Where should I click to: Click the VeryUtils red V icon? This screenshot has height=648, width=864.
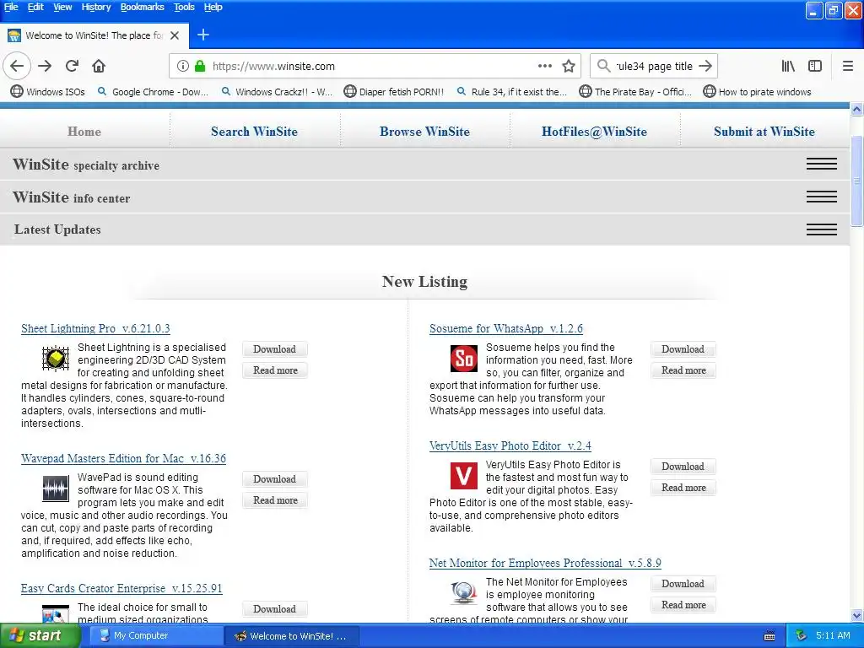464,476
